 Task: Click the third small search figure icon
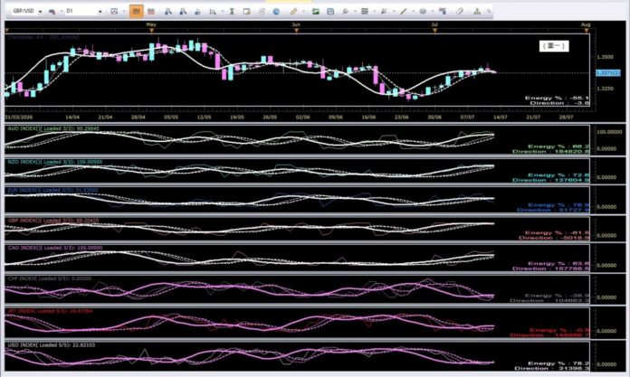point(197,12)
